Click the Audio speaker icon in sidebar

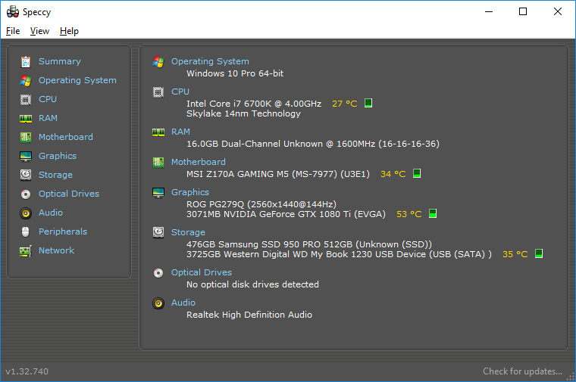(26, 213)
